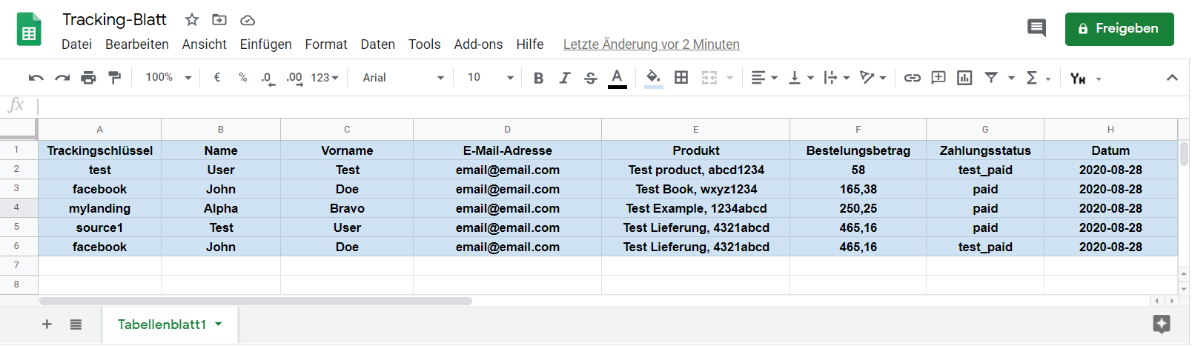Expand the Arial font dropdown
The image size is (1192, 346).
tap(403, 78)
